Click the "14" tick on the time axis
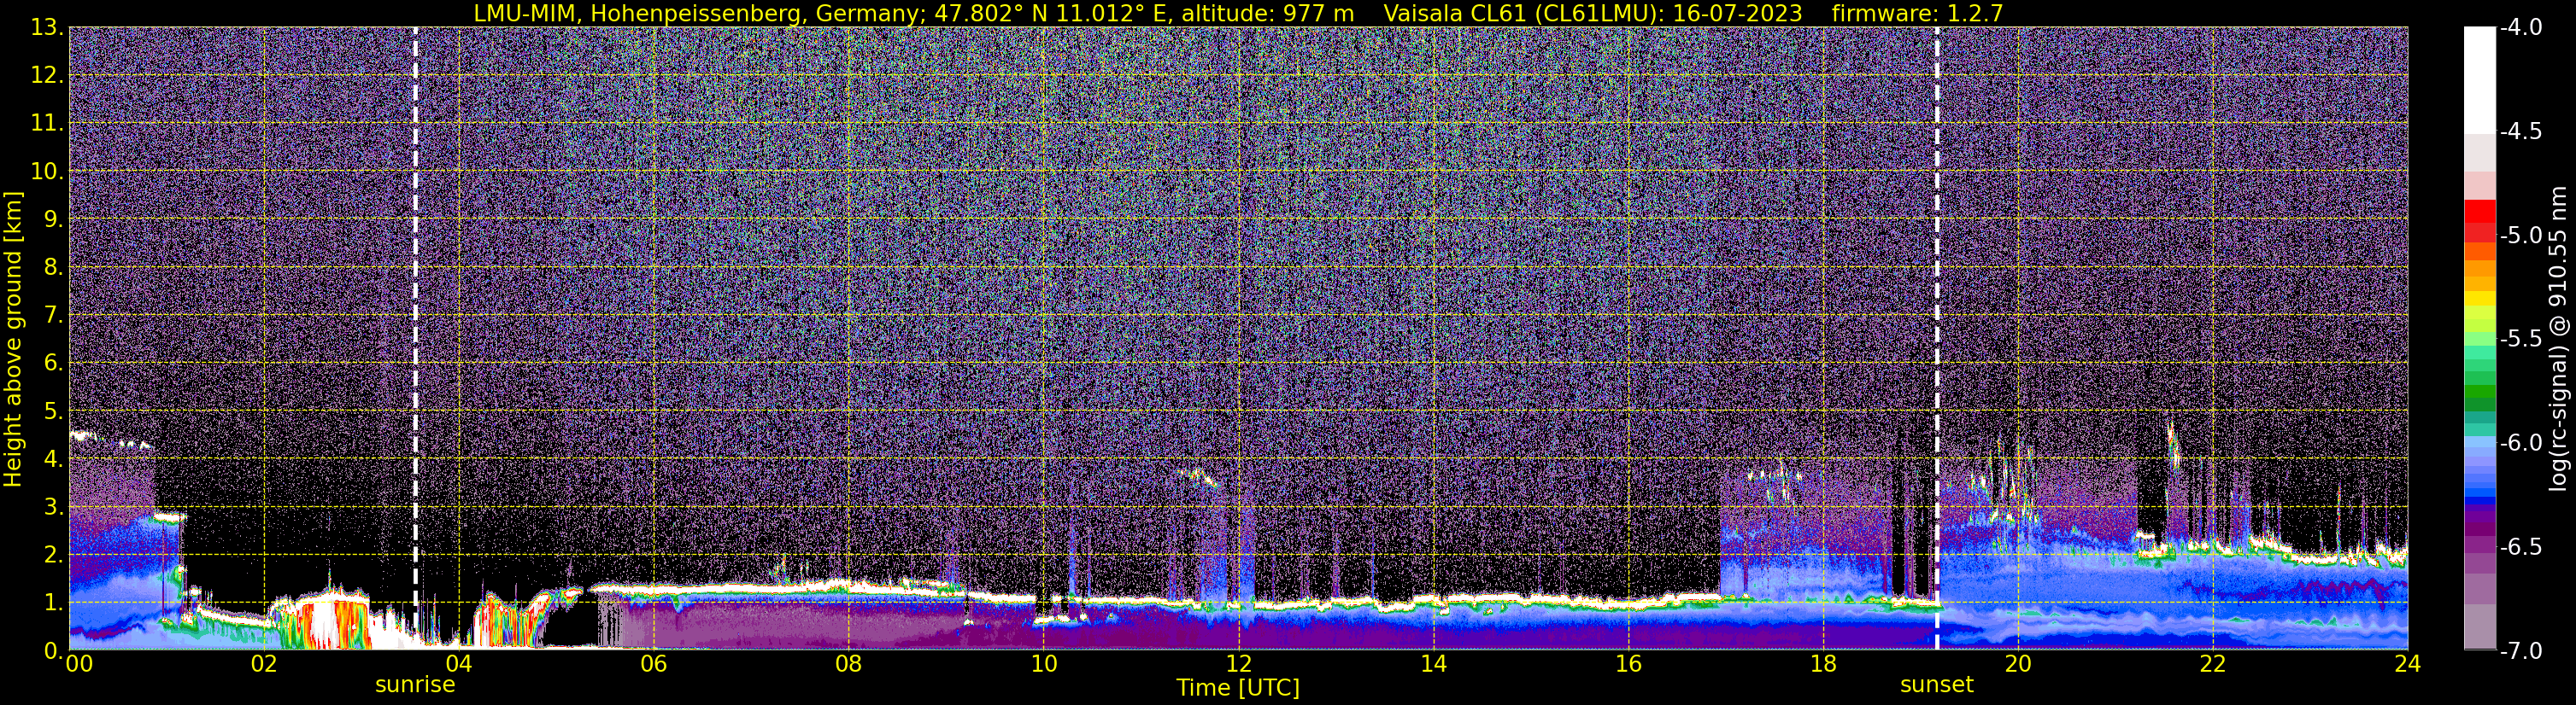The height and width of the screenshot is (705, 2576). 1433,664
